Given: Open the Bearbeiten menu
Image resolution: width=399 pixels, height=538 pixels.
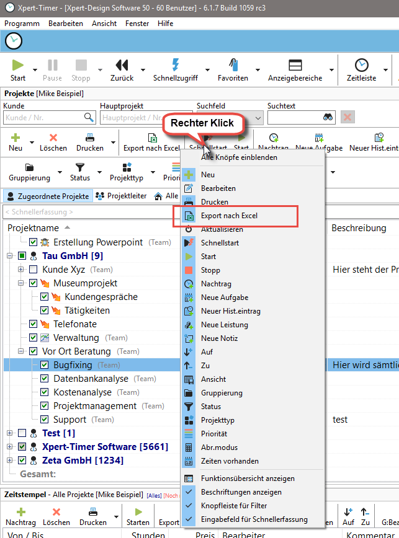Looking at the screenshot, I should point(65,24).
